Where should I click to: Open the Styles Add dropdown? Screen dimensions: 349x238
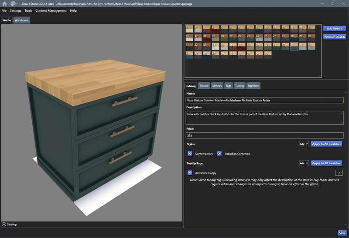click(x=304, y=144)
